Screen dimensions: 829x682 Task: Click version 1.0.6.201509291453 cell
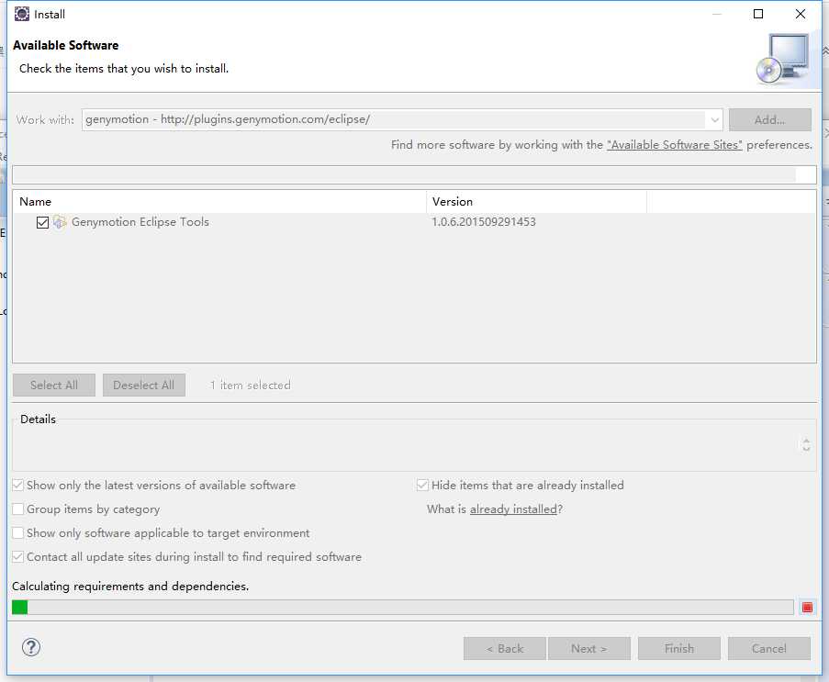484,222
